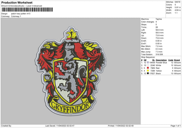Click the Width value '4.64 in'

coord(177,10)
